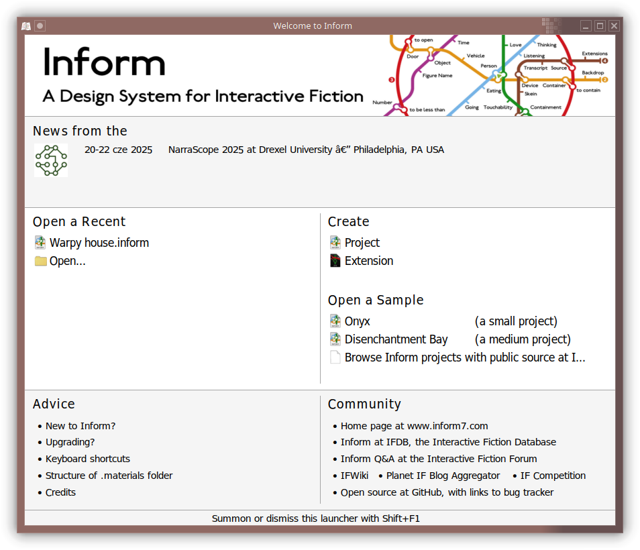Click the Warpy house.inform project icon
Viewport: 640px width, 550px height.
[x=40, y=243]
